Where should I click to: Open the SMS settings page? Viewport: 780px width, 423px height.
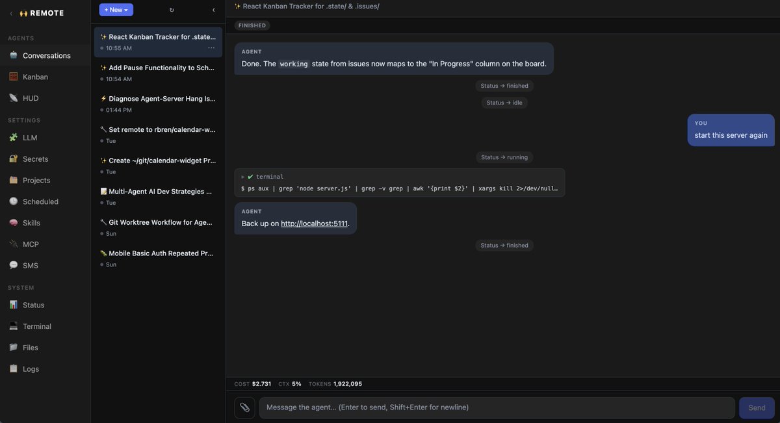(45, 265)
